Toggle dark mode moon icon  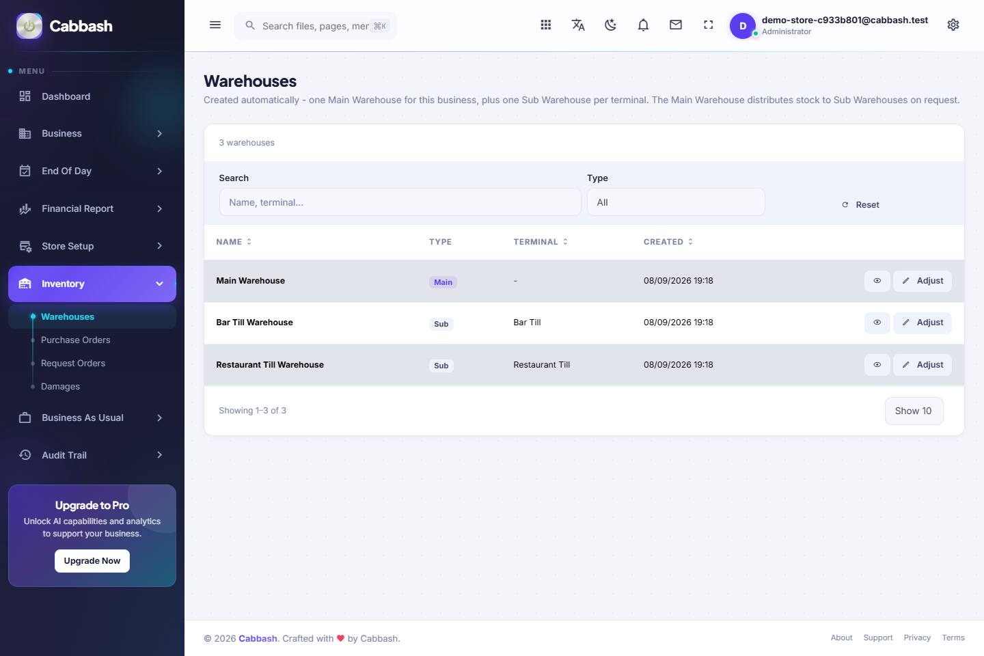[x=611, y=25]
